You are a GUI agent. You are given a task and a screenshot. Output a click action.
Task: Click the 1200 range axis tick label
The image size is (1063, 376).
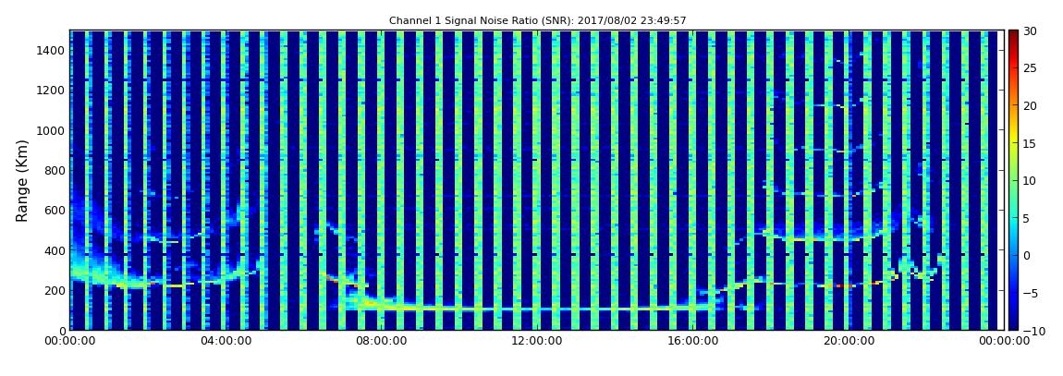(x=52, y=91)
